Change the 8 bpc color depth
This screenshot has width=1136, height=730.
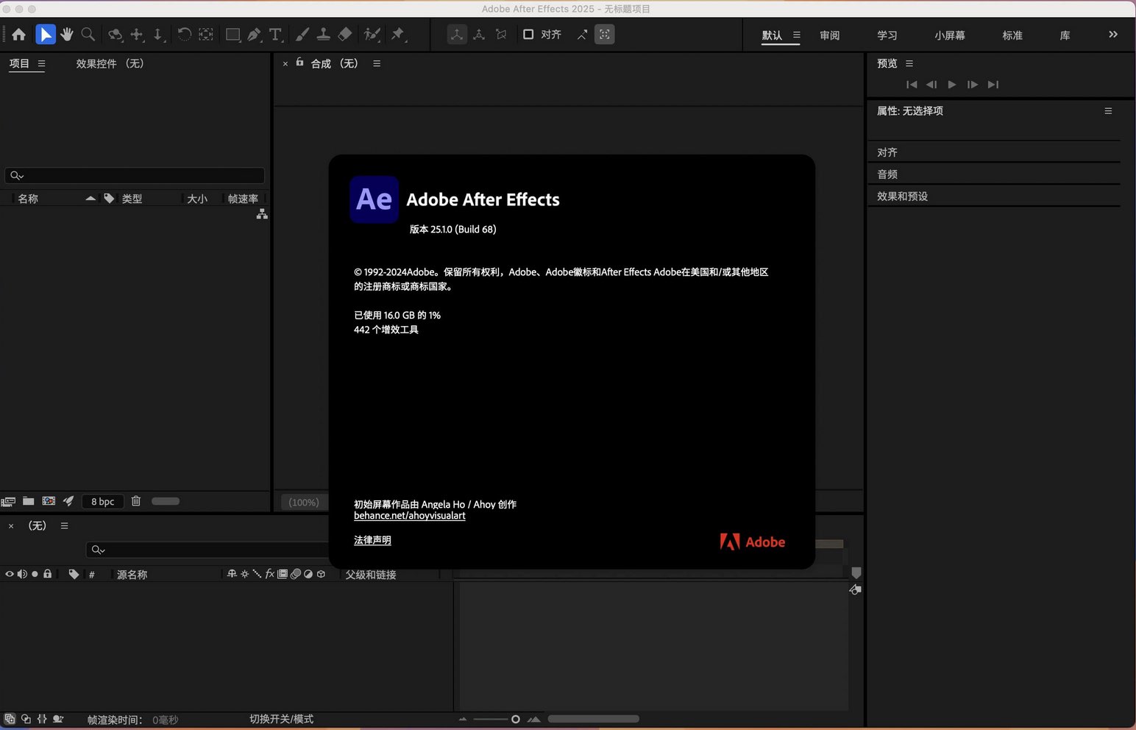[x=103, y=502]
